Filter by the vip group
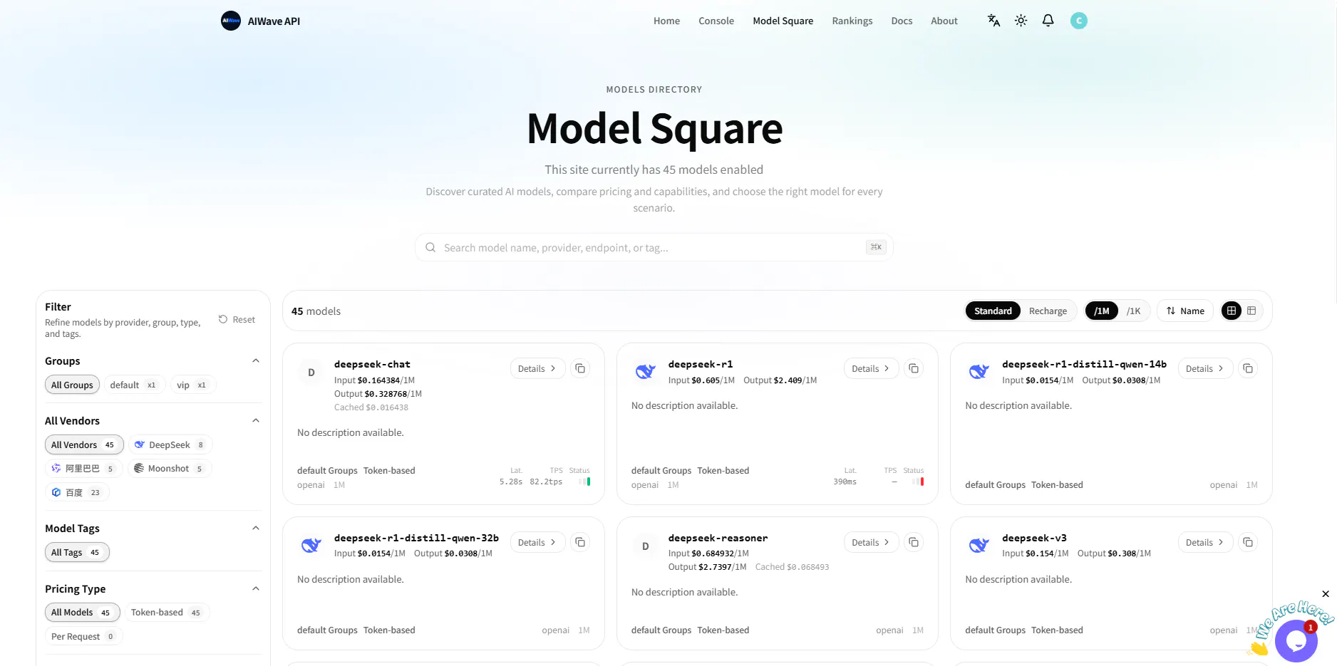 tap(192, 385)
